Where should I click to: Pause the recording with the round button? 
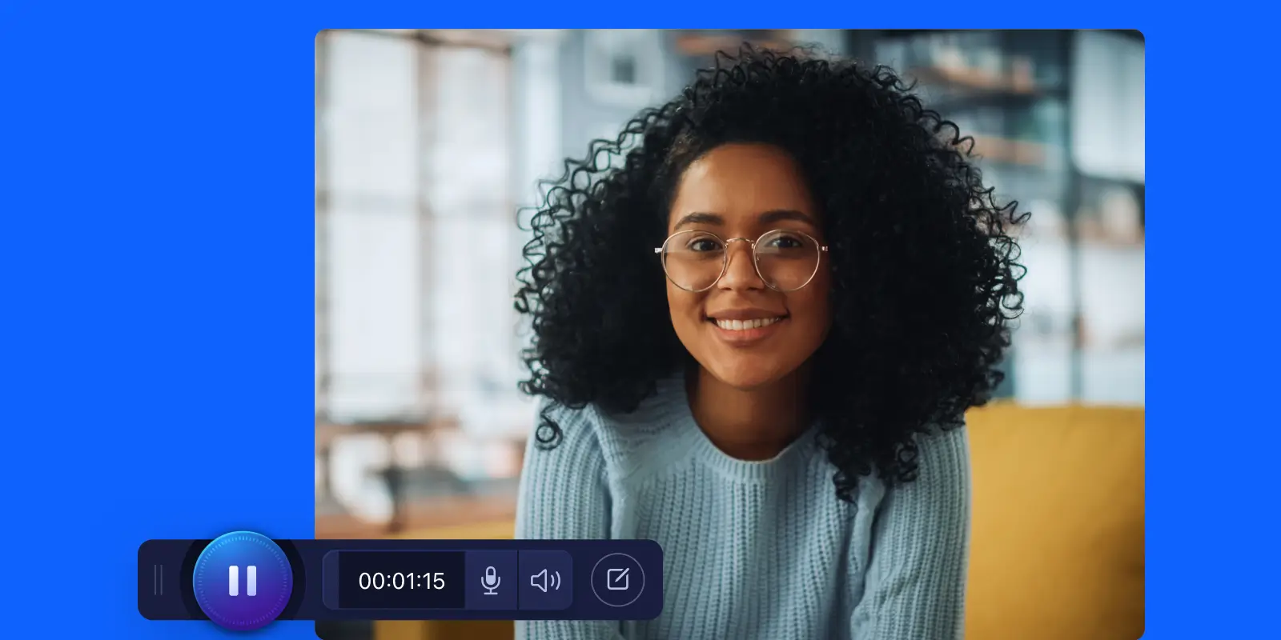243,581
